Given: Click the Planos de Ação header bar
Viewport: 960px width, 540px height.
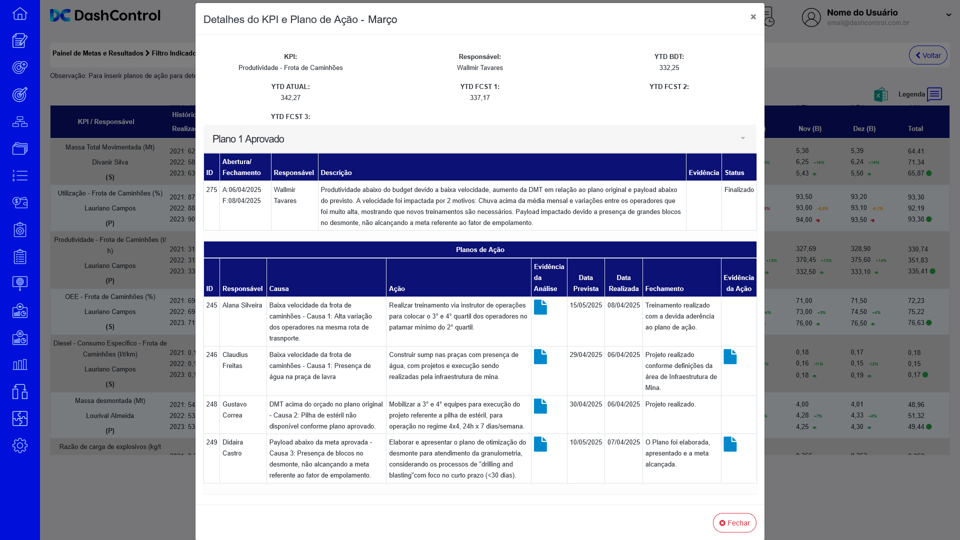Looking at the screenshot, I should (x=480, y=249).
